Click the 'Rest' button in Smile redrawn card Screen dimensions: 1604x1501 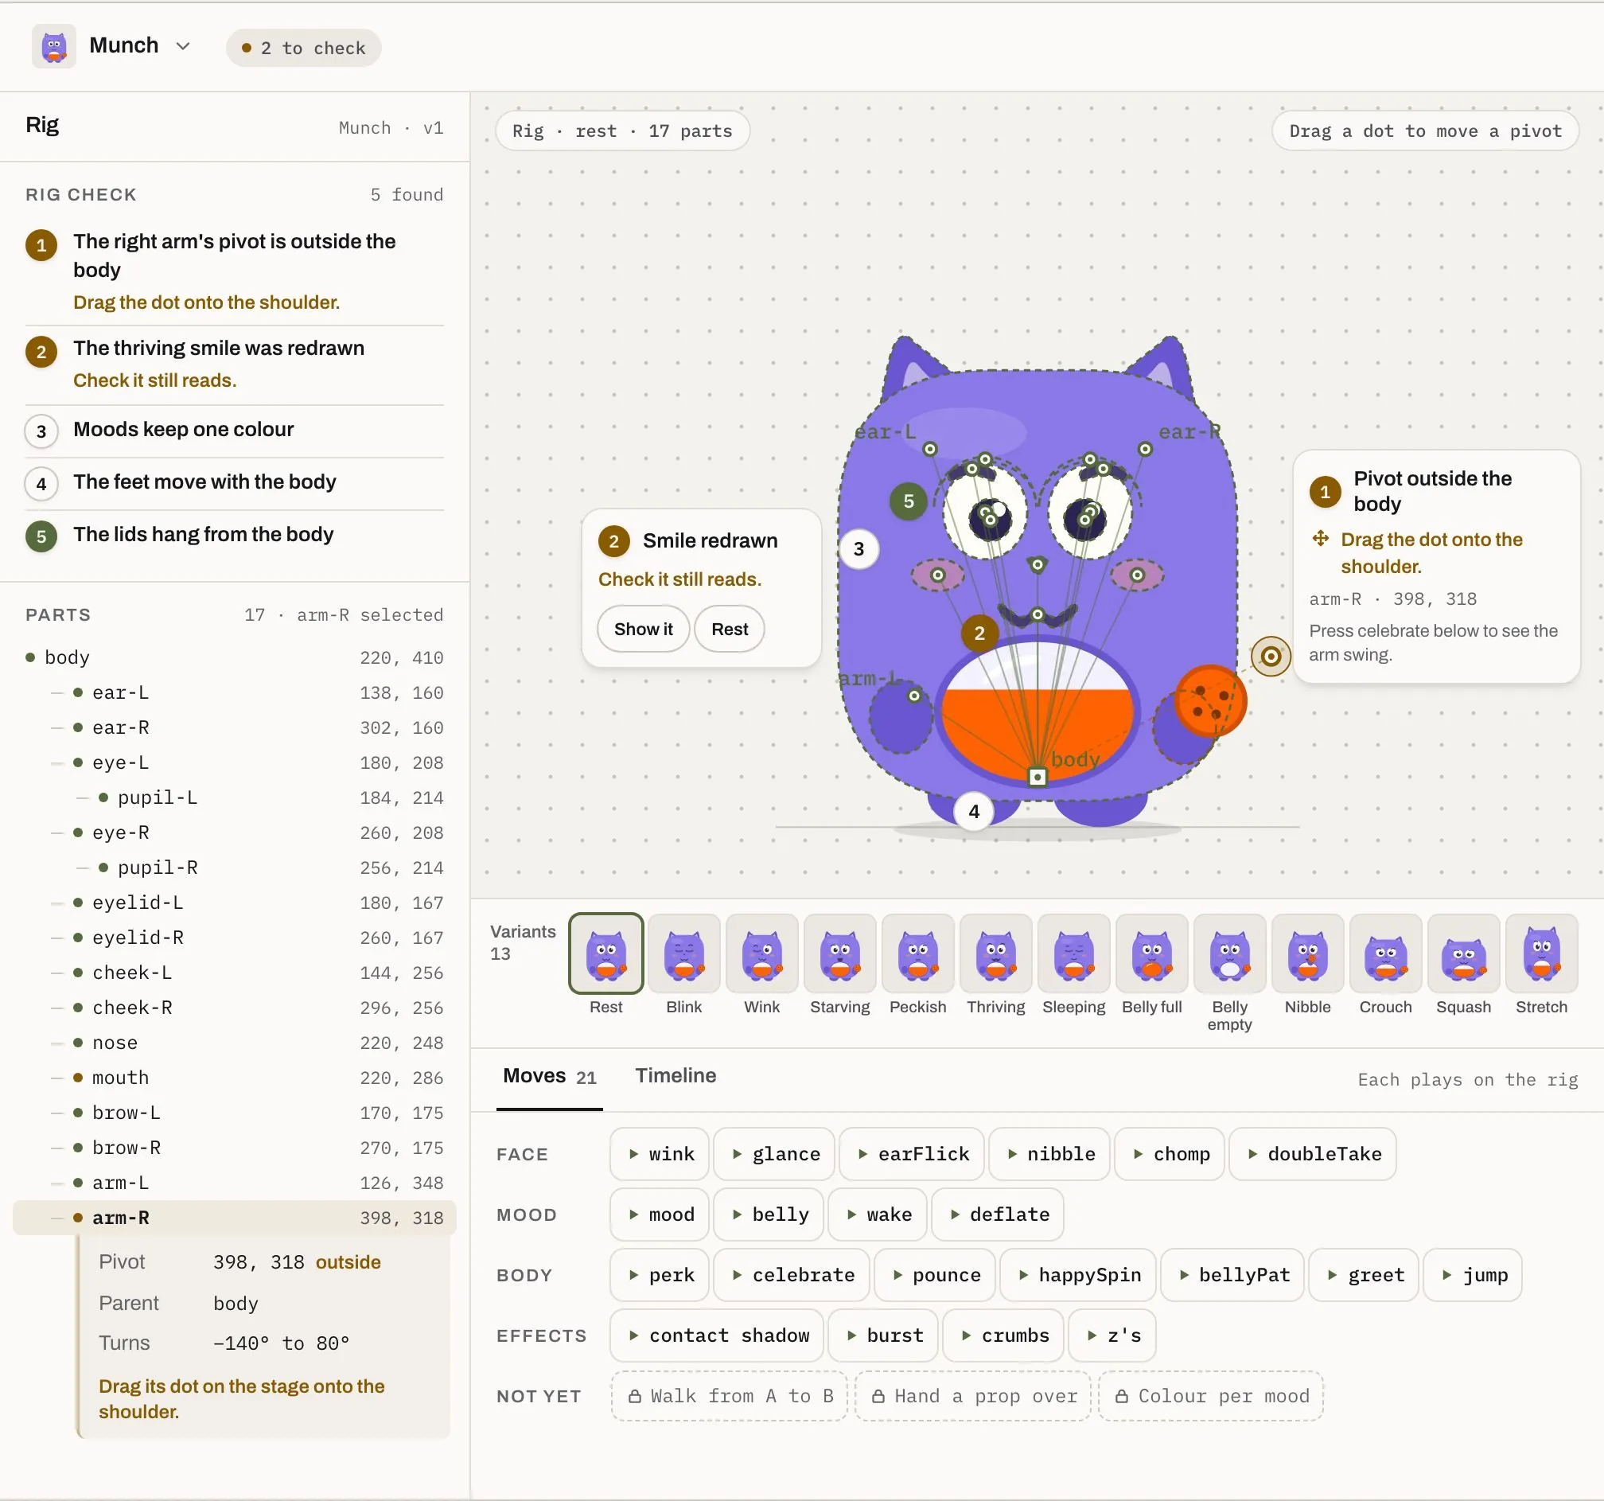(x=730, y=629)
